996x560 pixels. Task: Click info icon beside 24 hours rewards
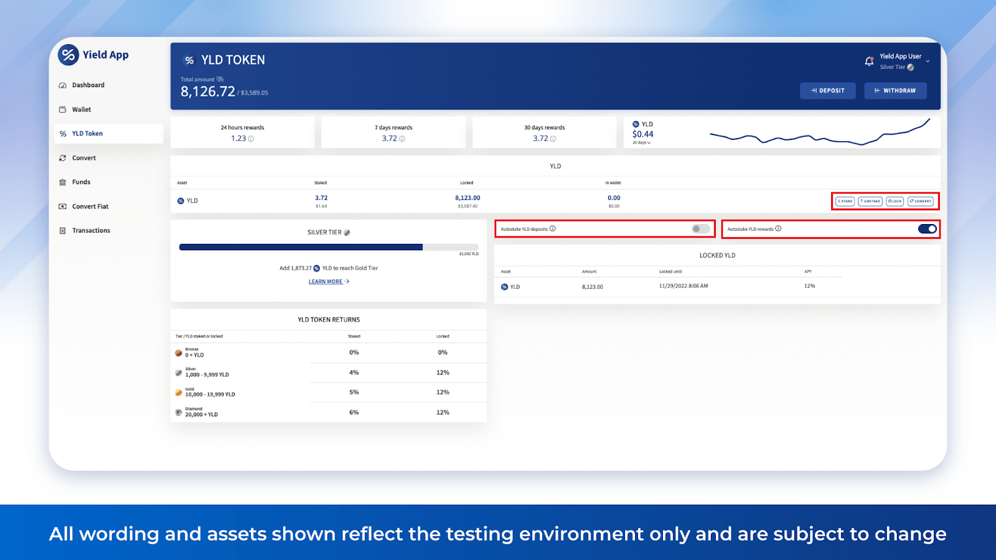pos(251,139)
